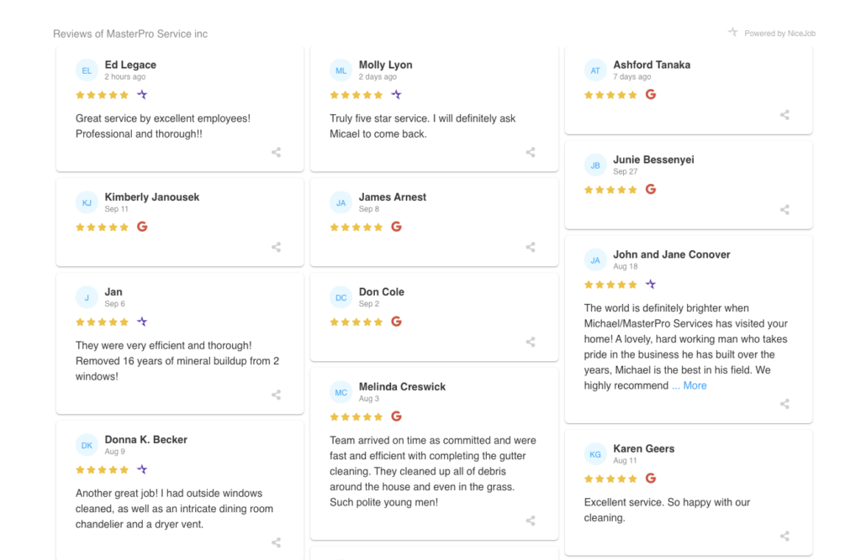
Task: Click the EL avatar for Ed Legace
Action: pos(87,71)
